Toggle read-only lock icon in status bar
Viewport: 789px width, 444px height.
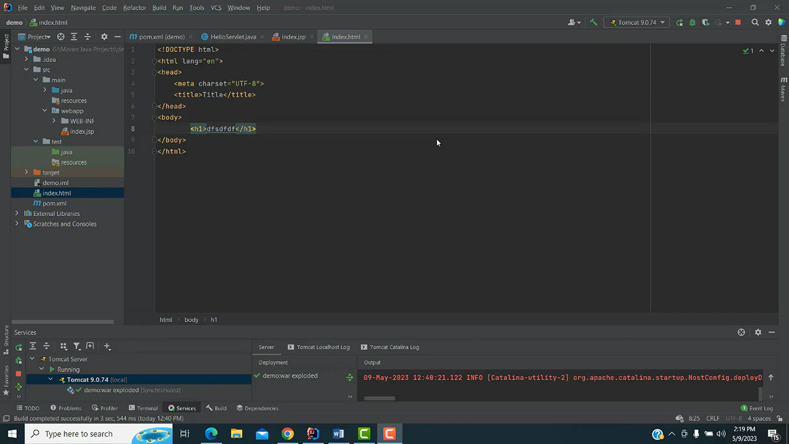[x=780, y=419]
